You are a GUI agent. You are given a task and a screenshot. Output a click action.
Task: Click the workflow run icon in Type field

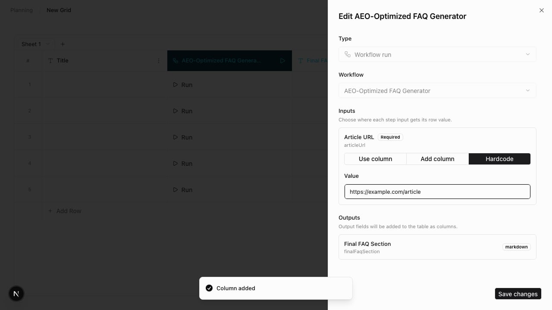(348, 54)
